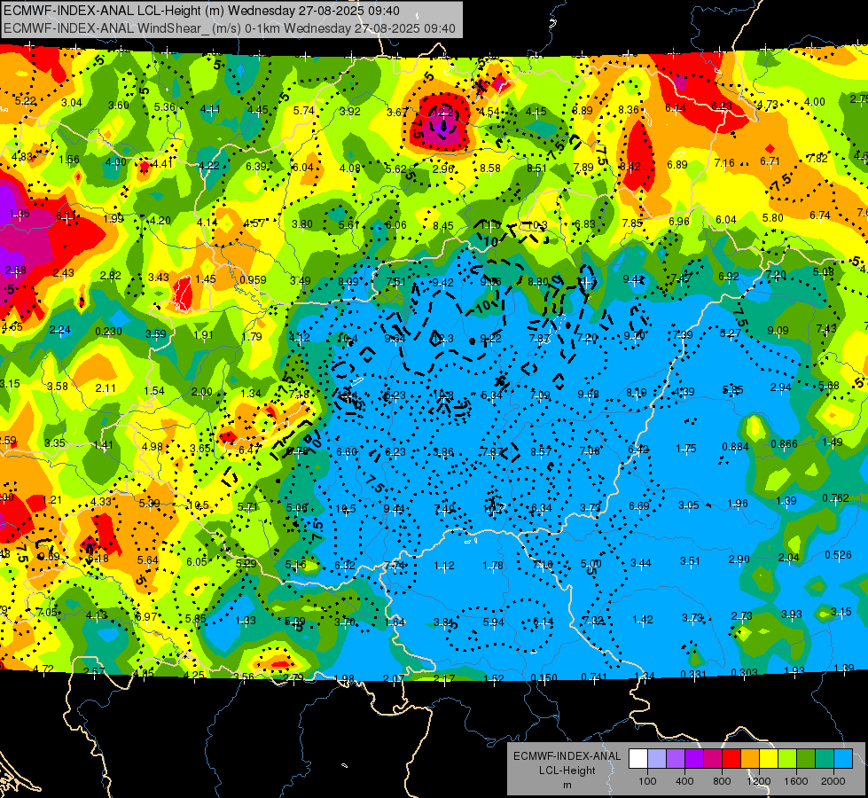
Task: Click the wind shear value '1.78'
Action: (493, 565)
